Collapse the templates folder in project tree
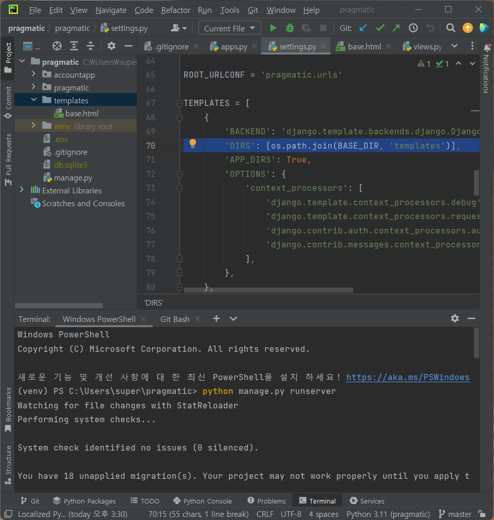 pos(34,100)
